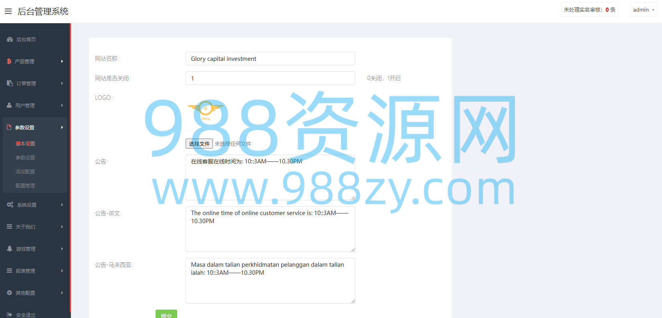This screenshot has height=318, width=662.
Task: Select the 添加配置 submenu item
Action: coord(25,171)
